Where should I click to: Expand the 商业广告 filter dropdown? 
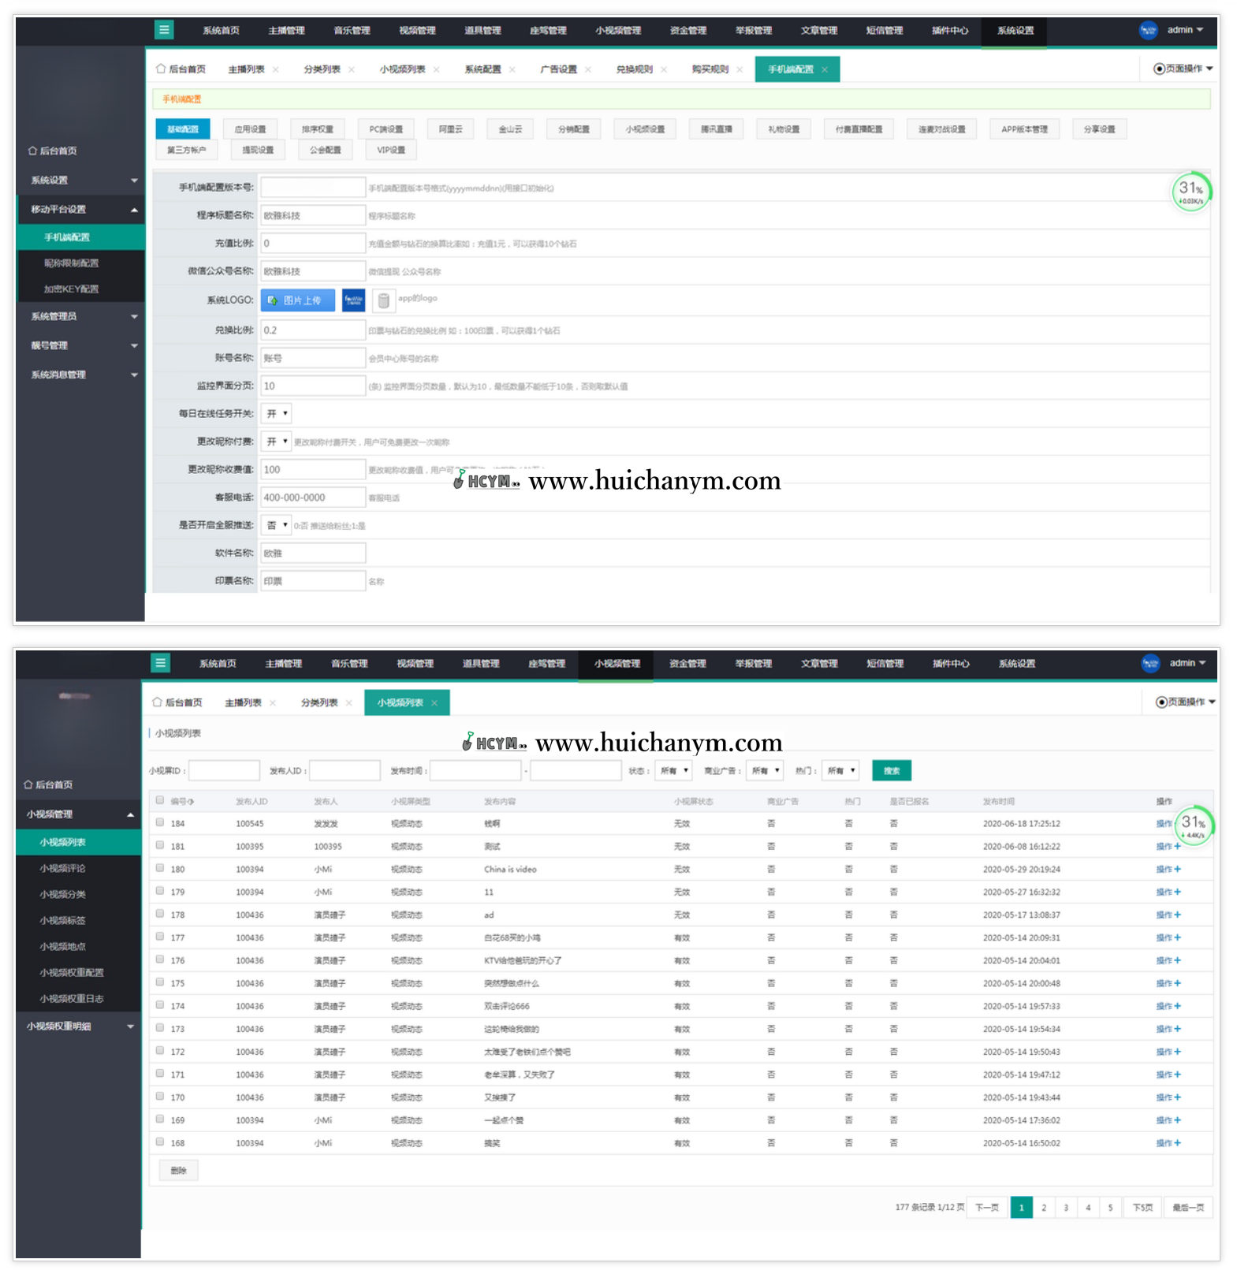coord(765,771)
